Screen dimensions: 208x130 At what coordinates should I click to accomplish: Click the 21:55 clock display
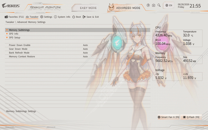point(195,6)
